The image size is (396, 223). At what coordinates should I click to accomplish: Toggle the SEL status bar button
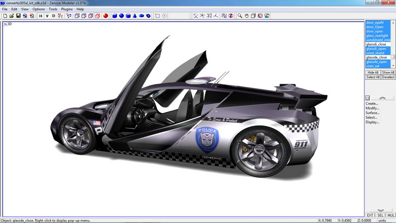(380, 215)
